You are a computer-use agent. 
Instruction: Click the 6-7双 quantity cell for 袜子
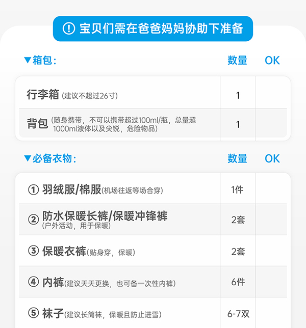coord(238,313)
